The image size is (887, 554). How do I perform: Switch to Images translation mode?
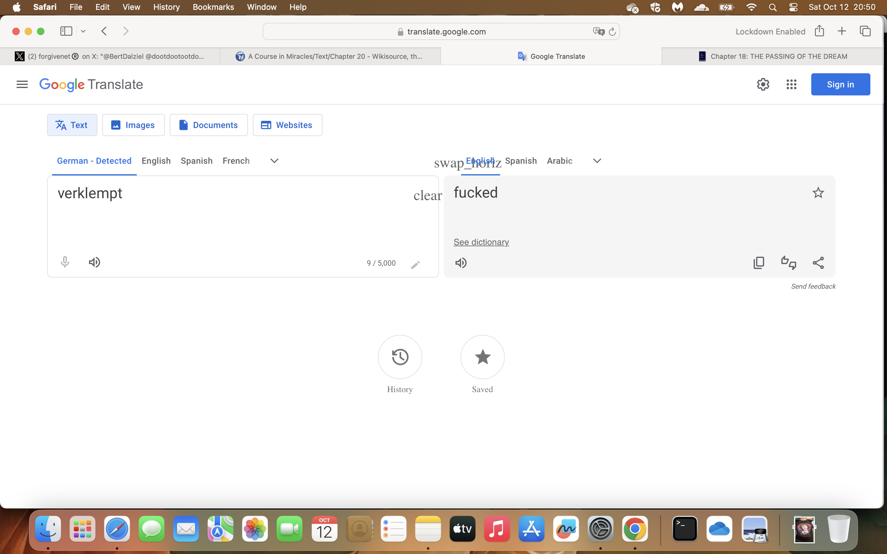click(133, 125)
